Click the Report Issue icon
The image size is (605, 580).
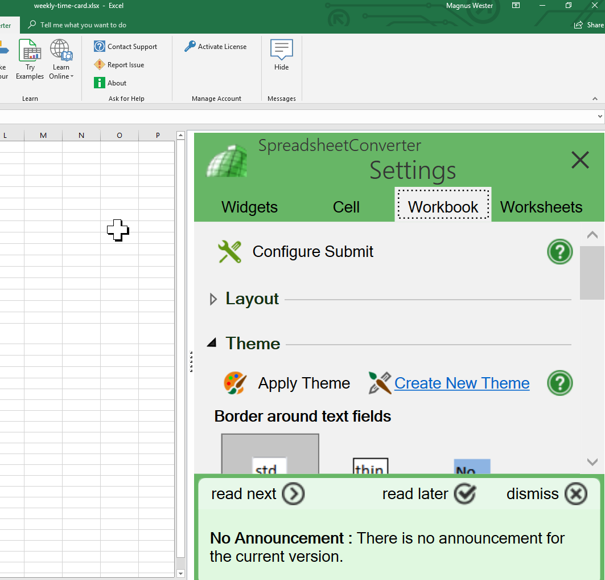[x=100, y=64]
